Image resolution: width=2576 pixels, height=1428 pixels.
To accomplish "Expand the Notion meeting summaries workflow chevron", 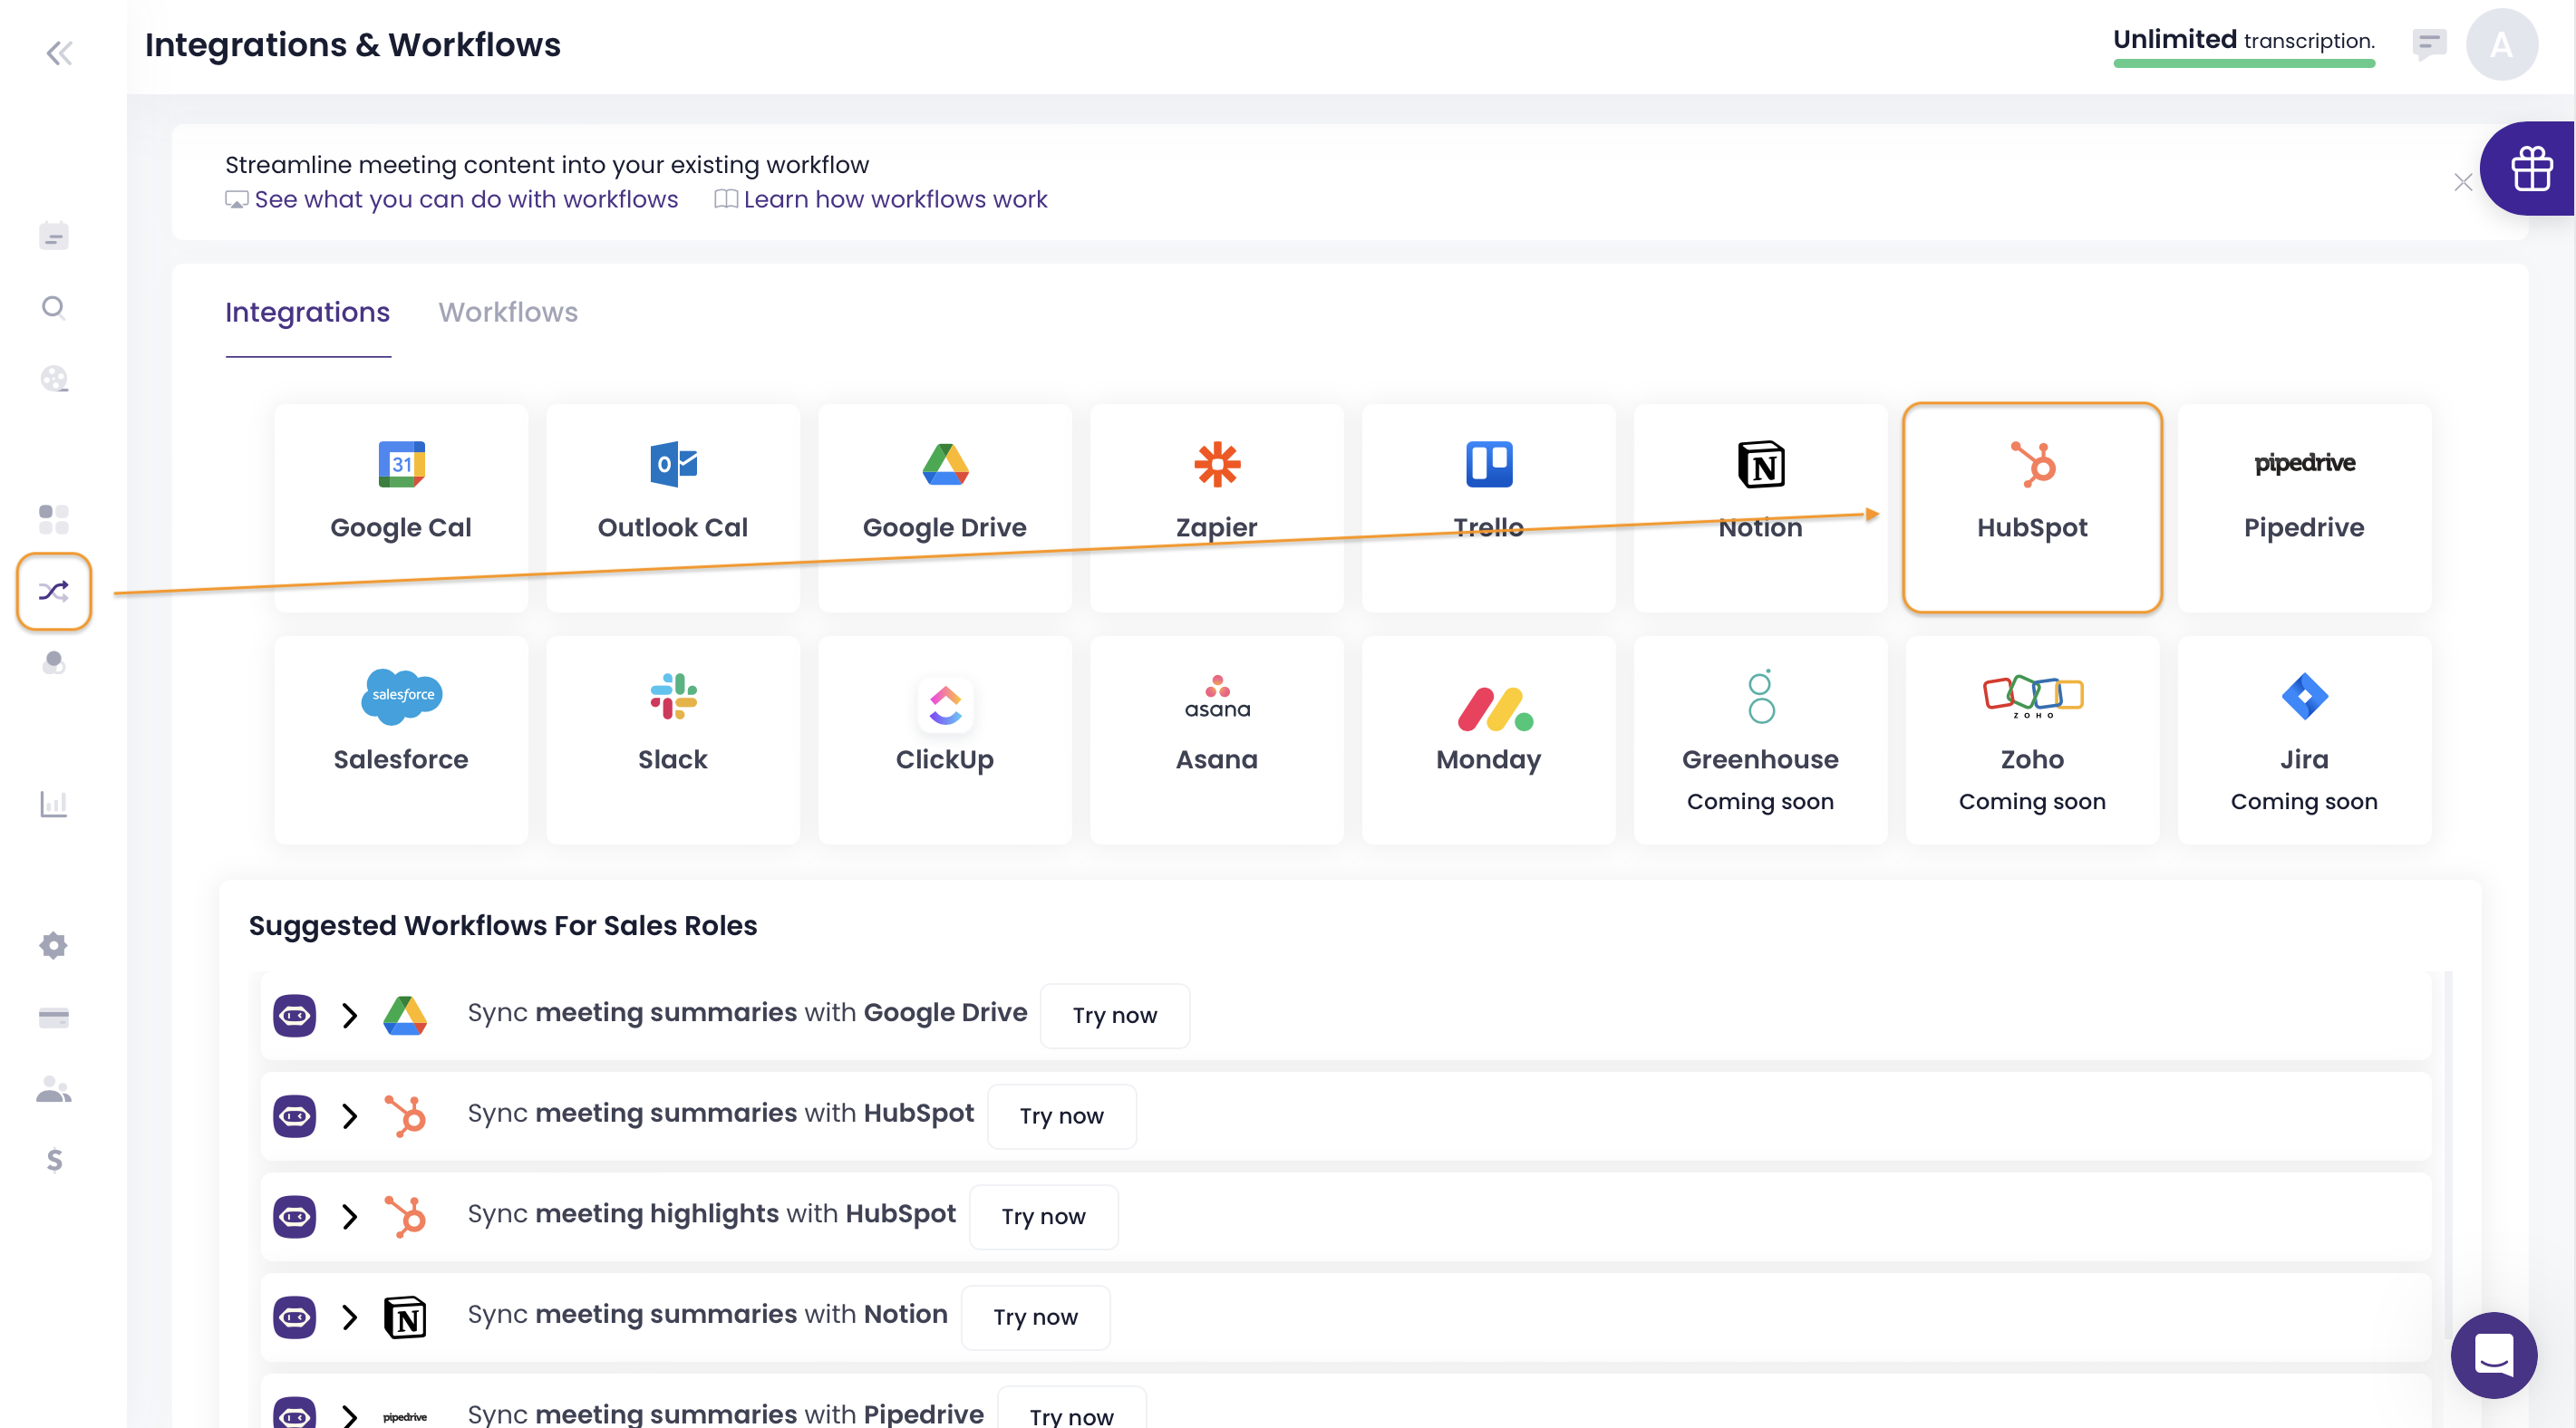I will (349, 1316).
